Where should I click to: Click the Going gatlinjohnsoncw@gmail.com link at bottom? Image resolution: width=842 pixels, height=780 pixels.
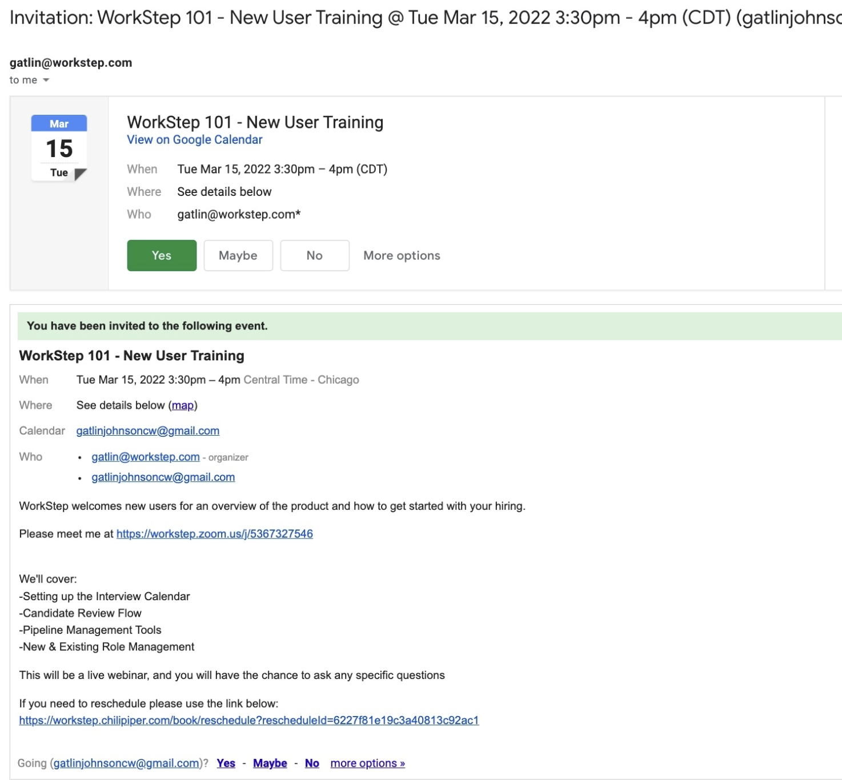(x=127, y=763)
